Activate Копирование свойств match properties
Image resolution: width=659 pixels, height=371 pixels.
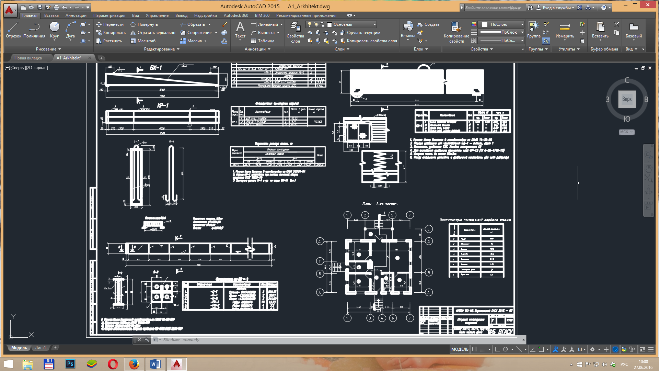(456, 32)
